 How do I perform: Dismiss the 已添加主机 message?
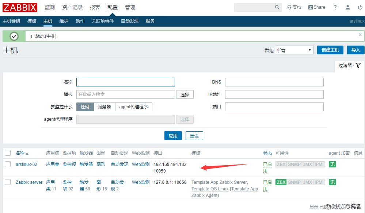click(360, 35)
